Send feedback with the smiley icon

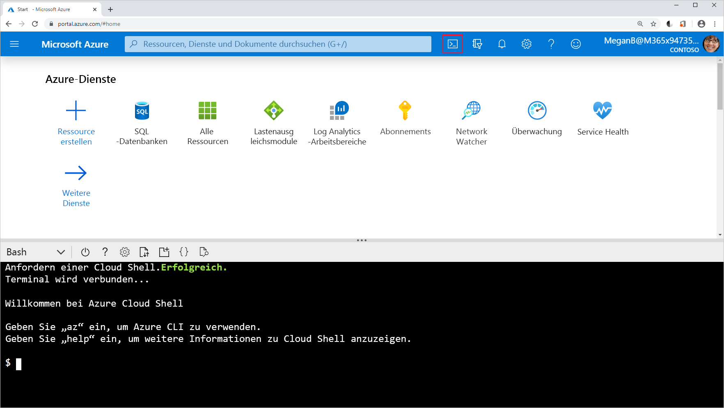576,44
